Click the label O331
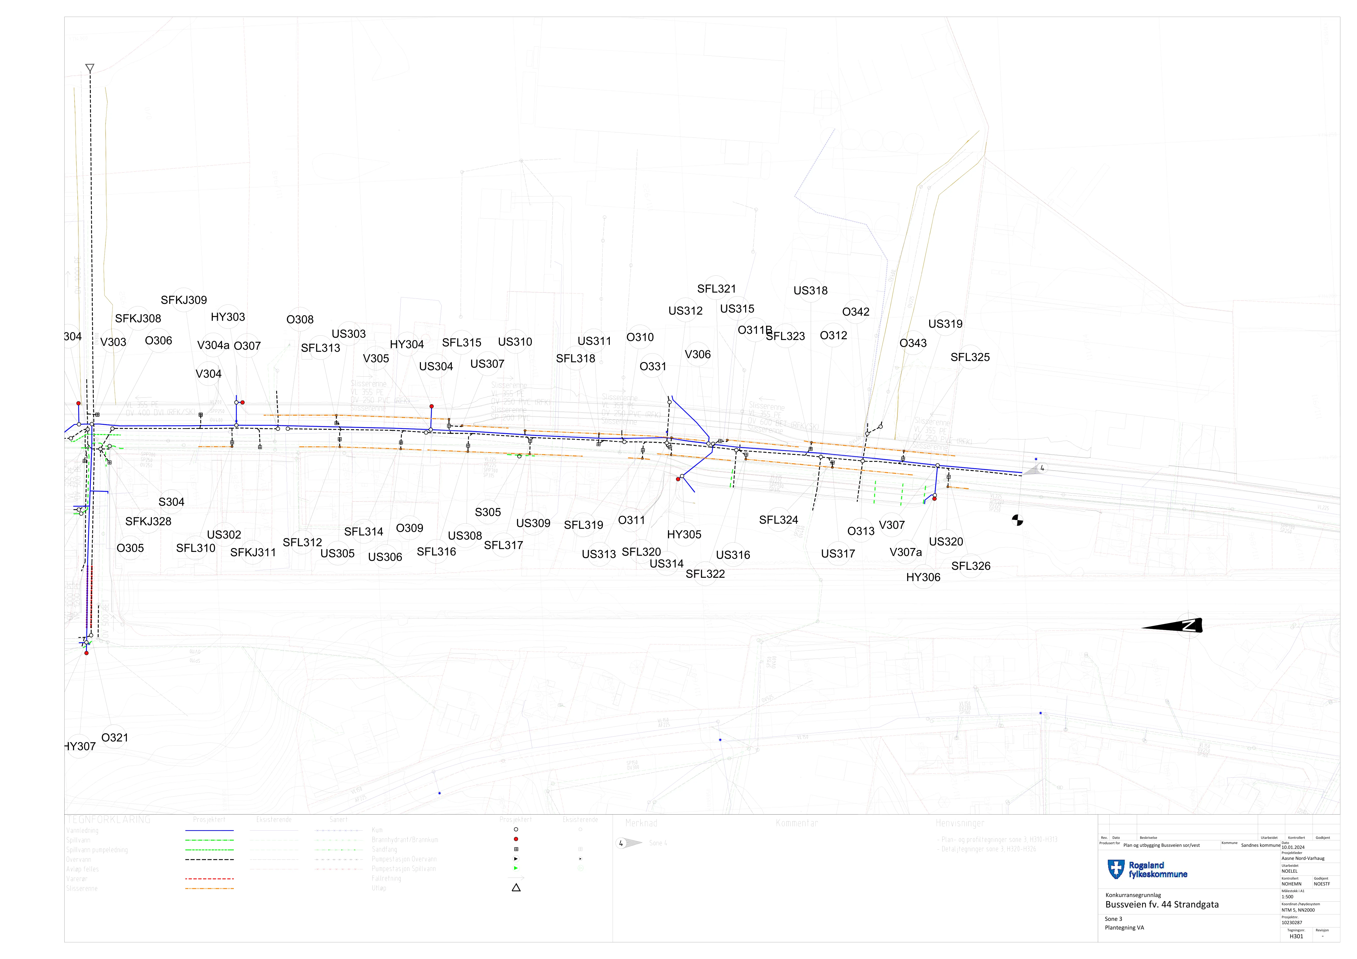 pos(653,367)
